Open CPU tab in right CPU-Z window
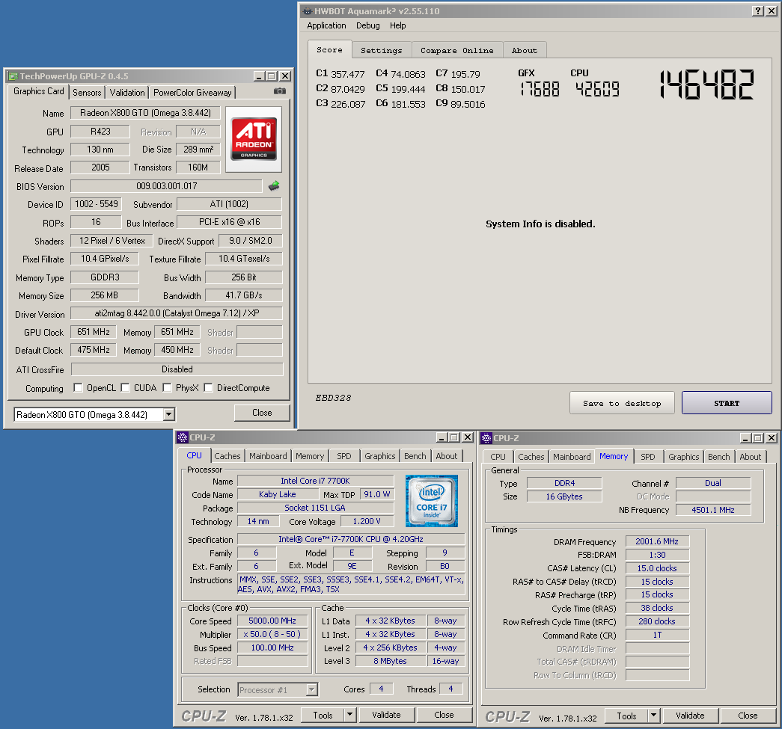Image resolution: width=782 pixels, height=729 pixels. click(x=498, y=456)
